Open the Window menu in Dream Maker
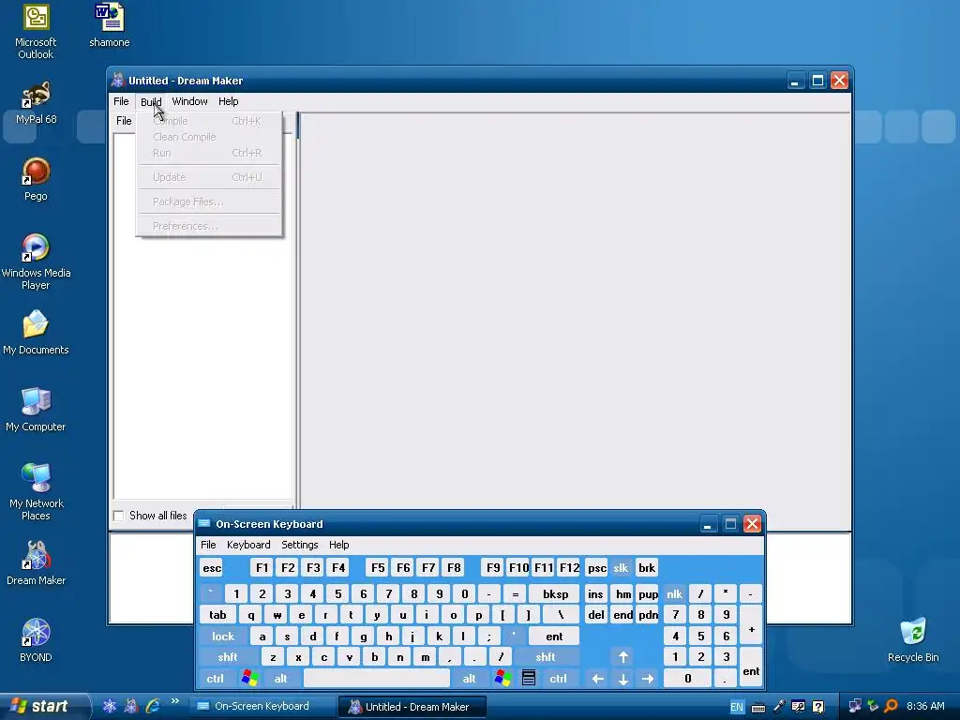Viewport: 960px width, 720px height. coord(189,101)
